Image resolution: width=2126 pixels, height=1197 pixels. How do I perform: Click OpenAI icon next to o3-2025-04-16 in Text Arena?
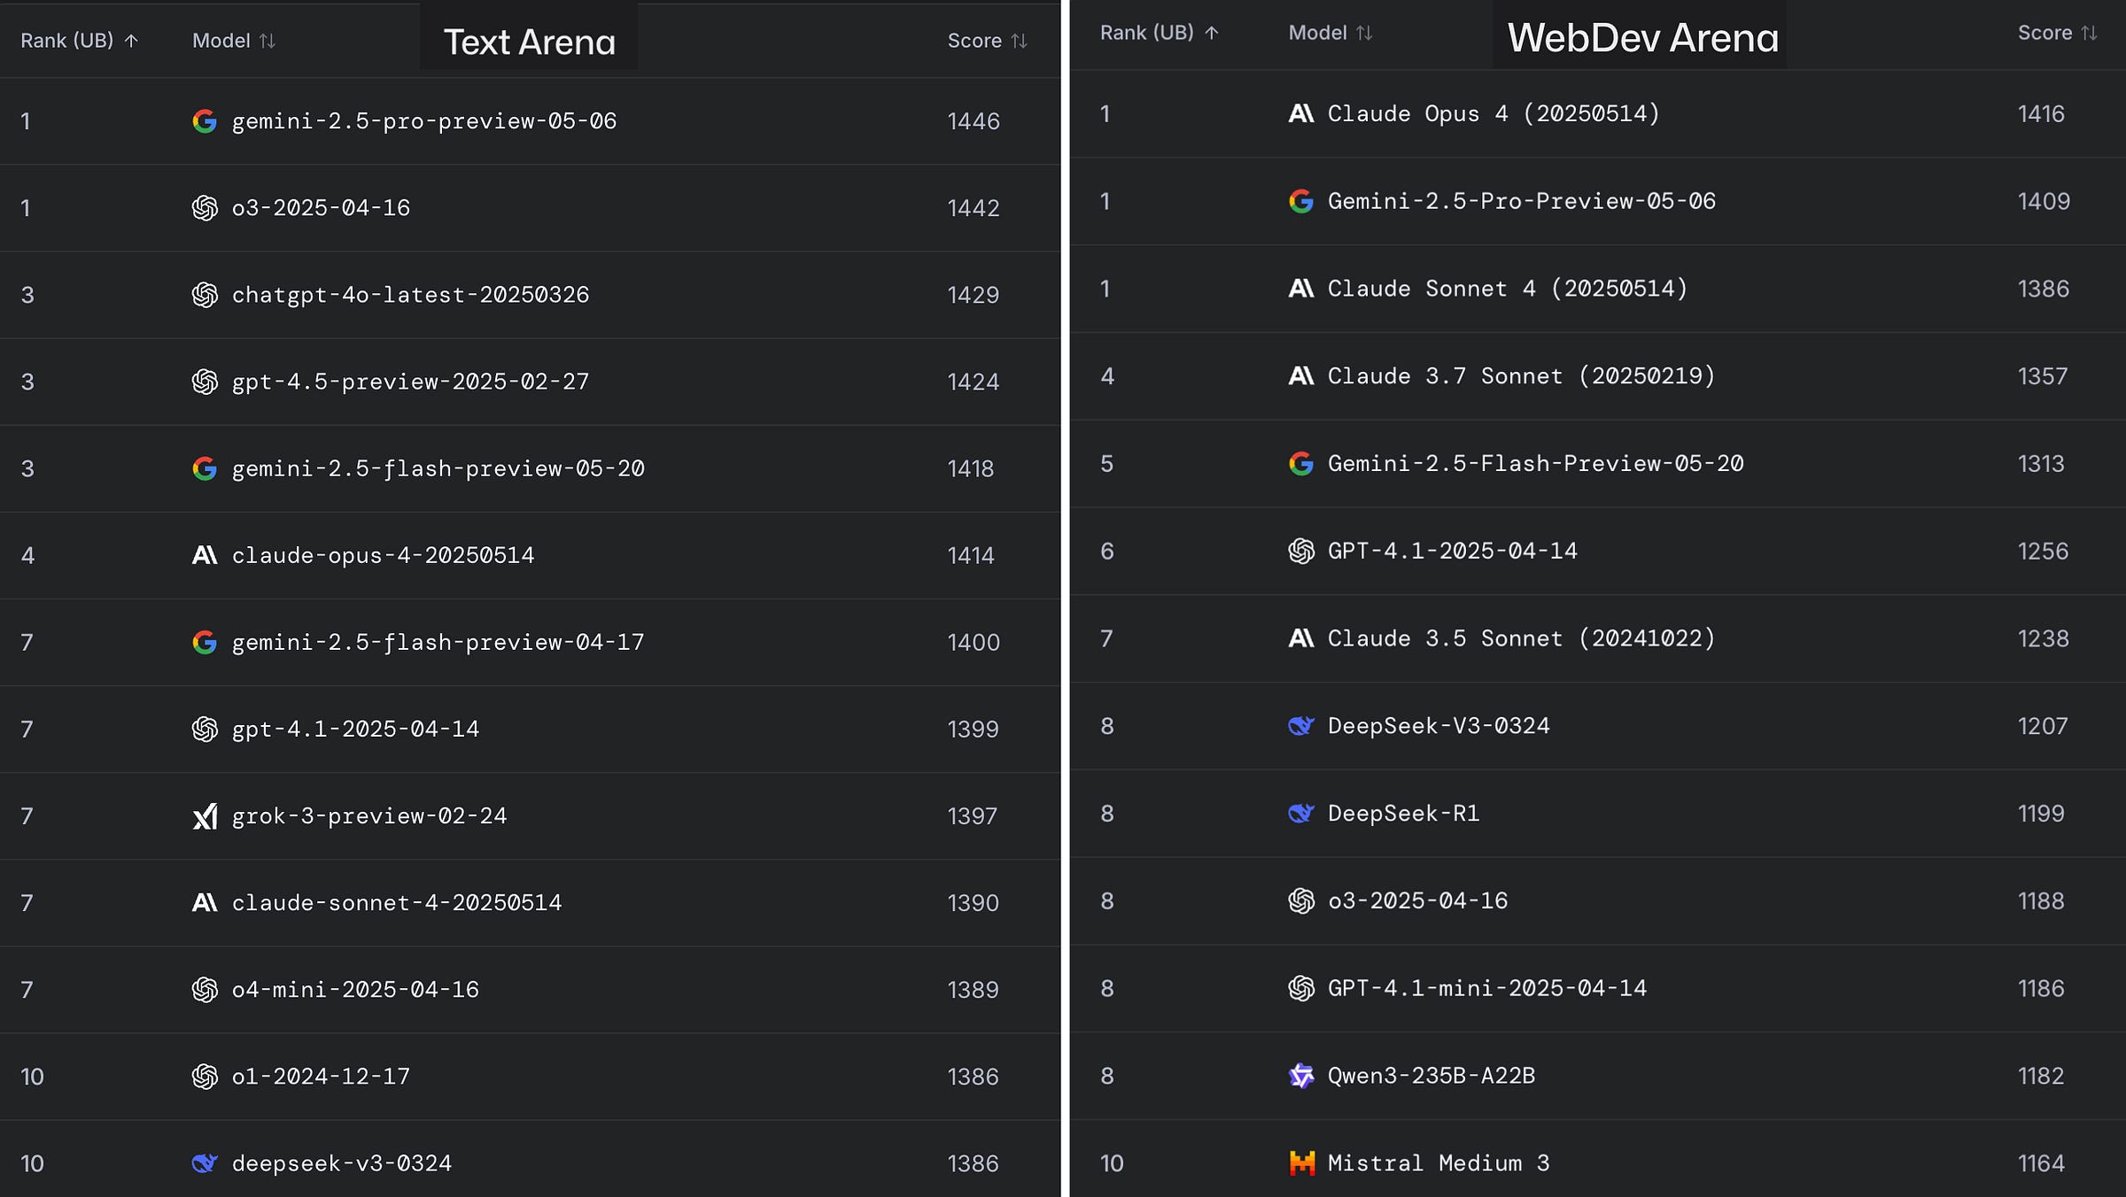pyautogui.click(x=205, y=208)
